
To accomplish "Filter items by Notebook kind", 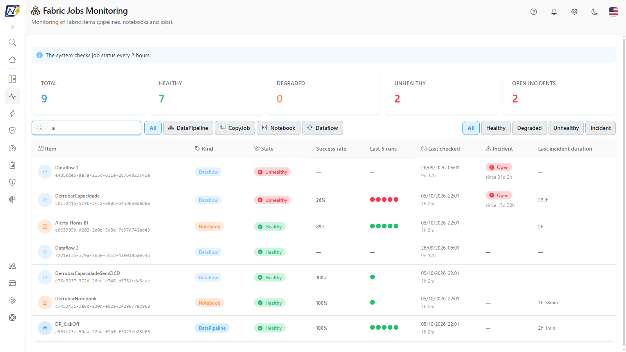I will 279,128.
